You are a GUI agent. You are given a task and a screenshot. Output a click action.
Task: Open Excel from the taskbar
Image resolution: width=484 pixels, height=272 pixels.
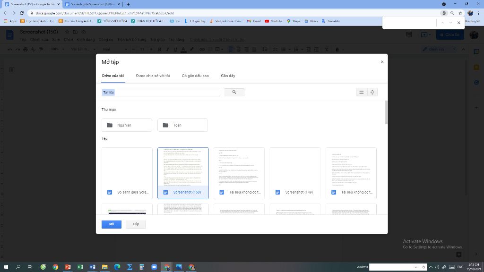(x=80, y=267)
